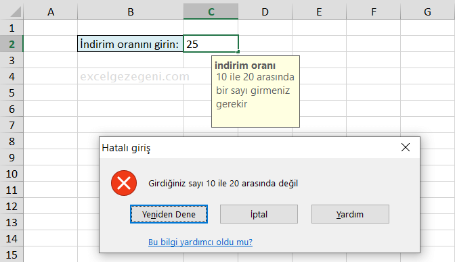Select the 'İndirim oranını girin:' cell
455x262 pixels.
(x=130, y=44)
